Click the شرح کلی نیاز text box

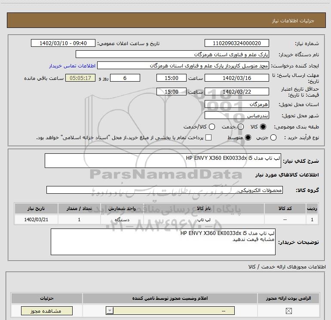click(x=163, y=161)
